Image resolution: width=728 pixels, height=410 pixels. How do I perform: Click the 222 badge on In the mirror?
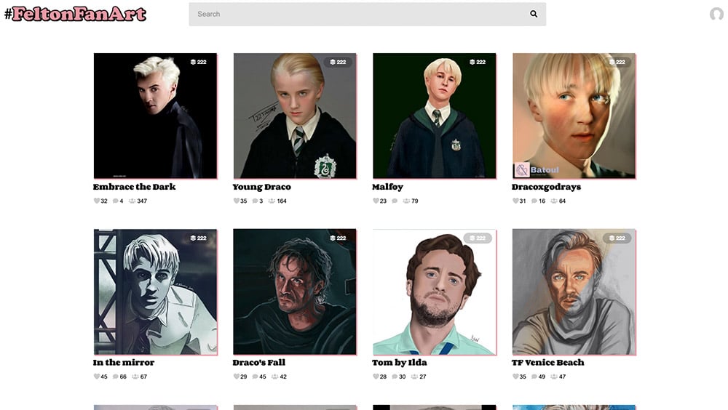coord(198,238)
